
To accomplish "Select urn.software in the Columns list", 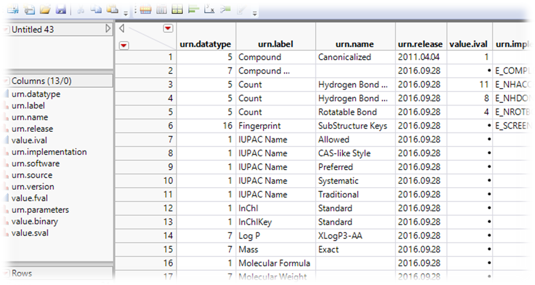I will click(x=36, y=164).
